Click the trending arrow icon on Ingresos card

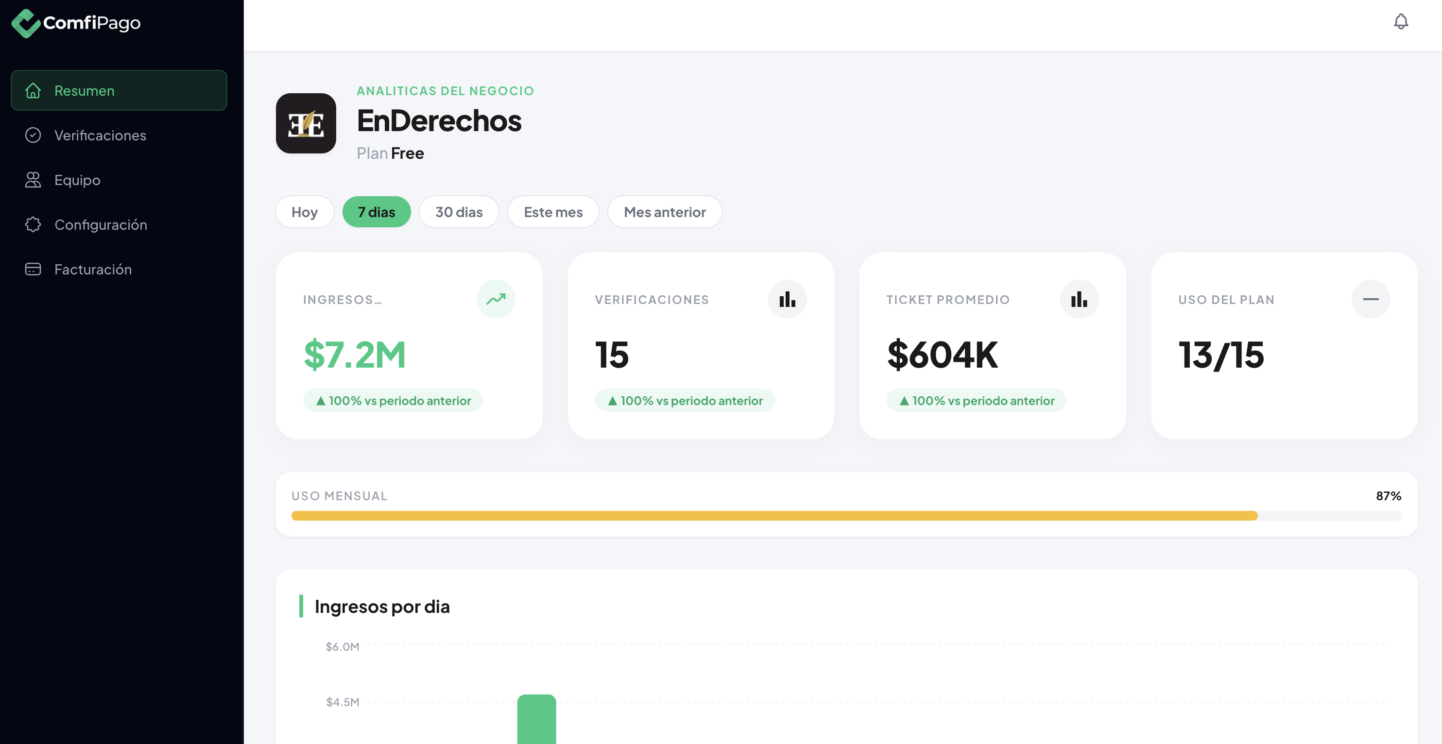(x=496, y=299)
